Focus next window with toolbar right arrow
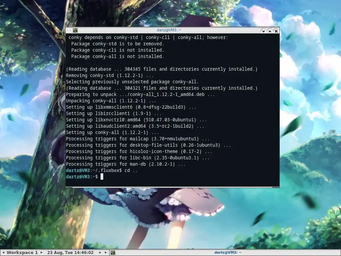The width and height of the screenshot is (341, 256). (106, 253)
